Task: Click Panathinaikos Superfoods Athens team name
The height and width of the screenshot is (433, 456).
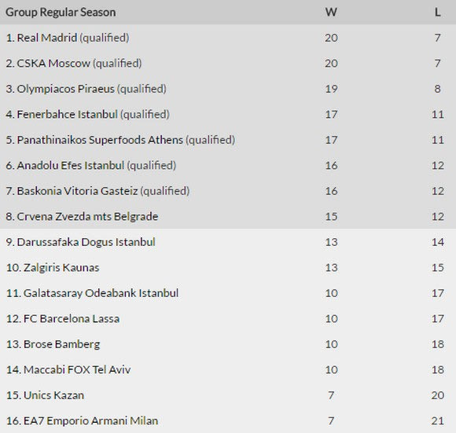Action: (x=100, y=140)
